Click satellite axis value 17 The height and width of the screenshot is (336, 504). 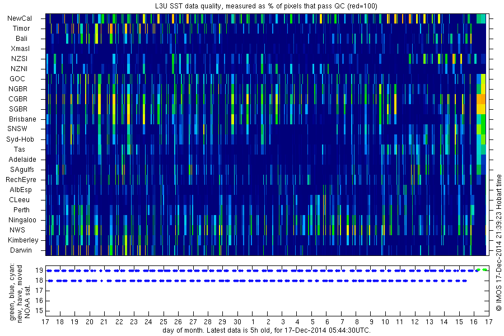point(39,291)
